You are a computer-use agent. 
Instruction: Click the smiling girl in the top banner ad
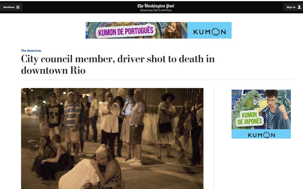pos(173,30)
